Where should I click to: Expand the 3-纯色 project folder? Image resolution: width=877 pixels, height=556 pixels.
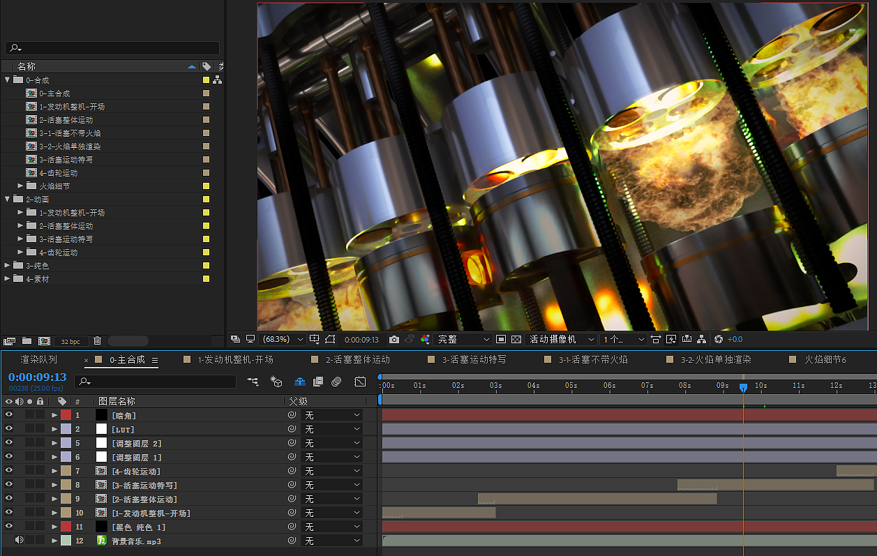click(7, 266)
